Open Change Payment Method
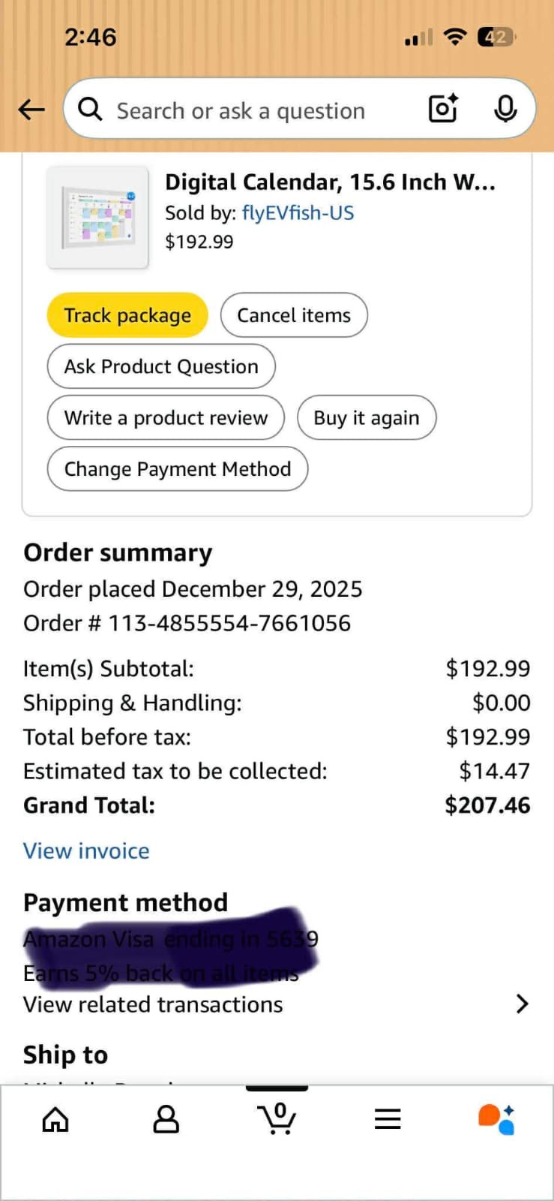This screenshot has width=554, height=1201. click(x=178, y=469)
